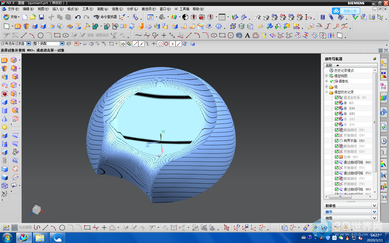Open the file explorer taskbar icon

pyautogui.click(x=40, y=238)
